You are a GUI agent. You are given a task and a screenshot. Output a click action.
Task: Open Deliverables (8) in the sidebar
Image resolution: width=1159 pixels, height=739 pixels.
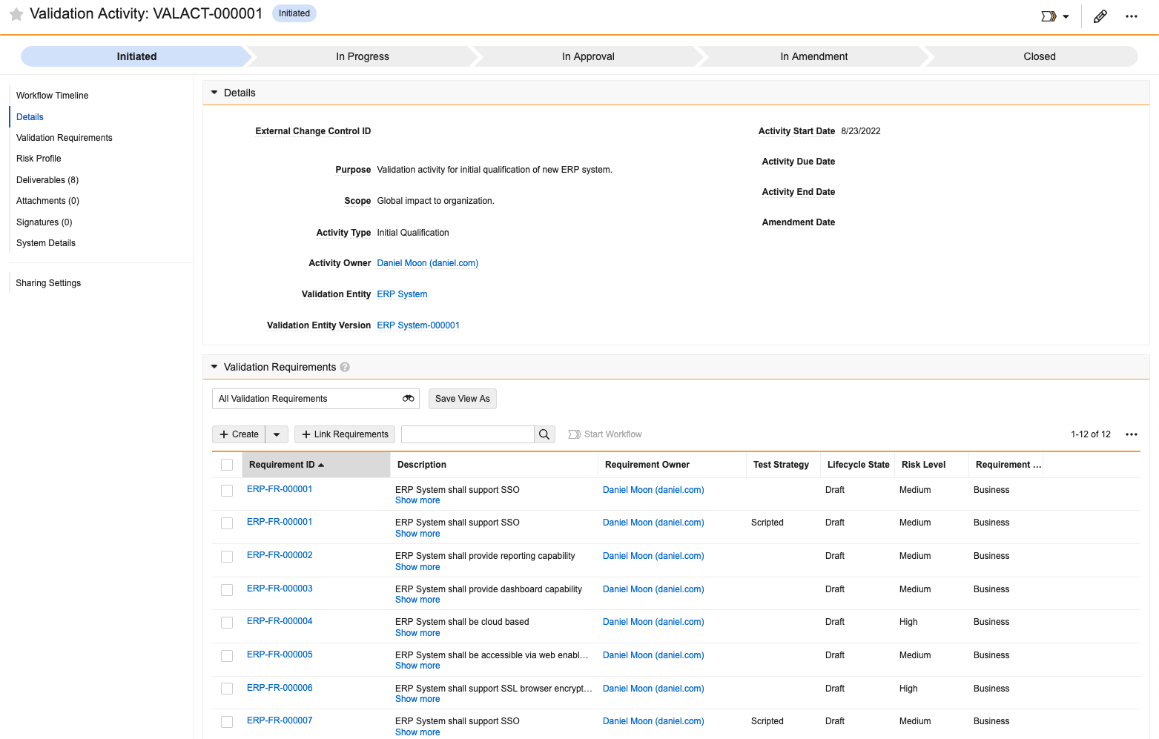point(47,180)
